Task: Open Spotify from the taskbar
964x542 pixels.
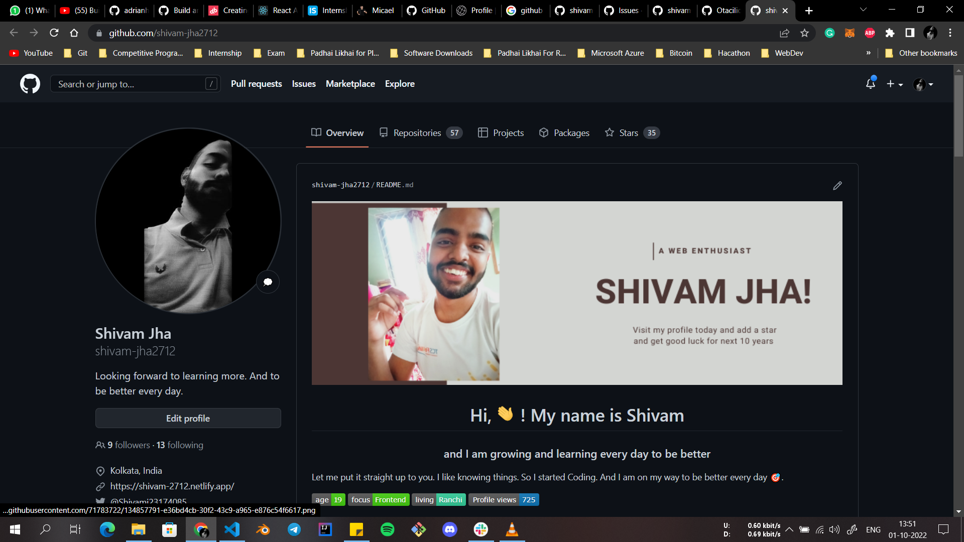Action: tap(387, 529)
